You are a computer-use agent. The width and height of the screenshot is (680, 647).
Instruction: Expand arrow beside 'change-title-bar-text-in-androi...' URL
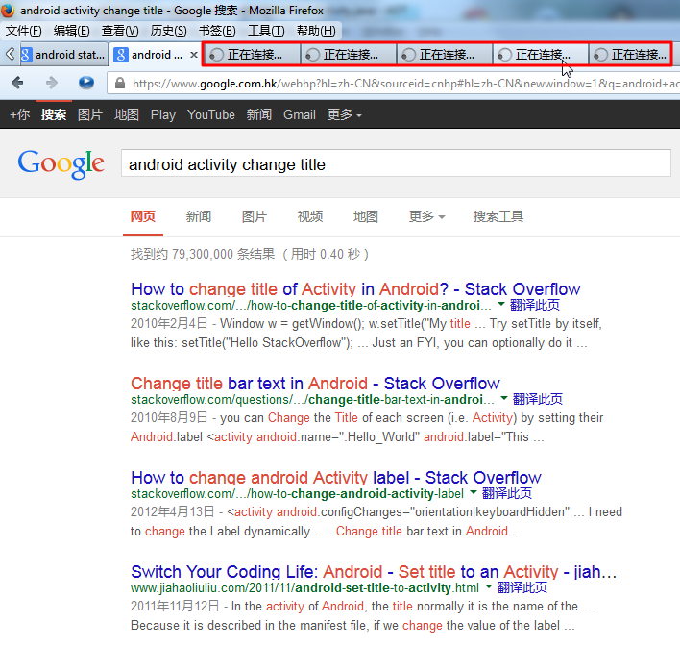coord(504,398)
